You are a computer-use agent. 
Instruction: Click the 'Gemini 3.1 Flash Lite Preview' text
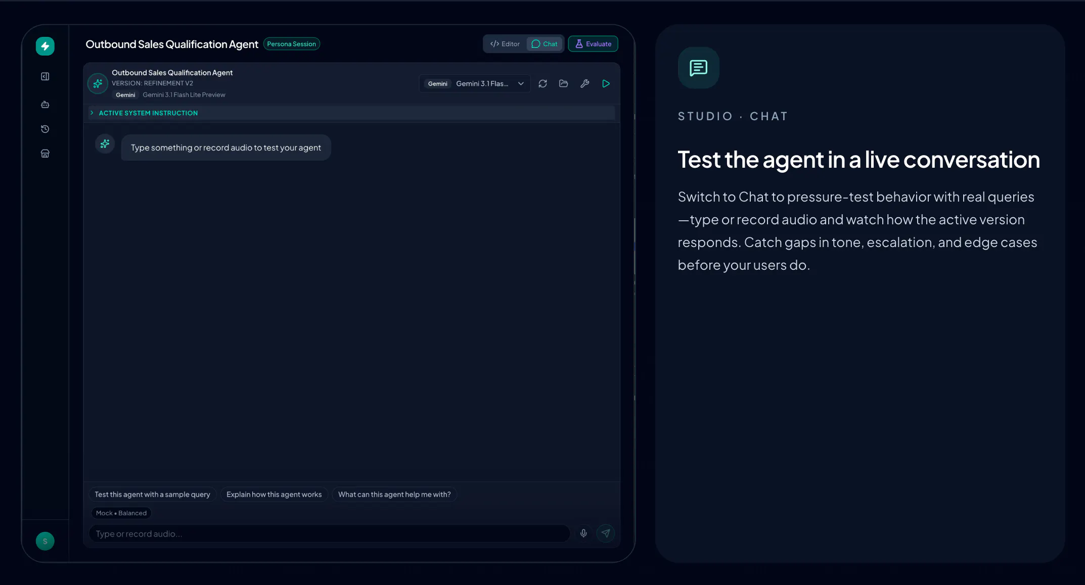tap(184, 95)
